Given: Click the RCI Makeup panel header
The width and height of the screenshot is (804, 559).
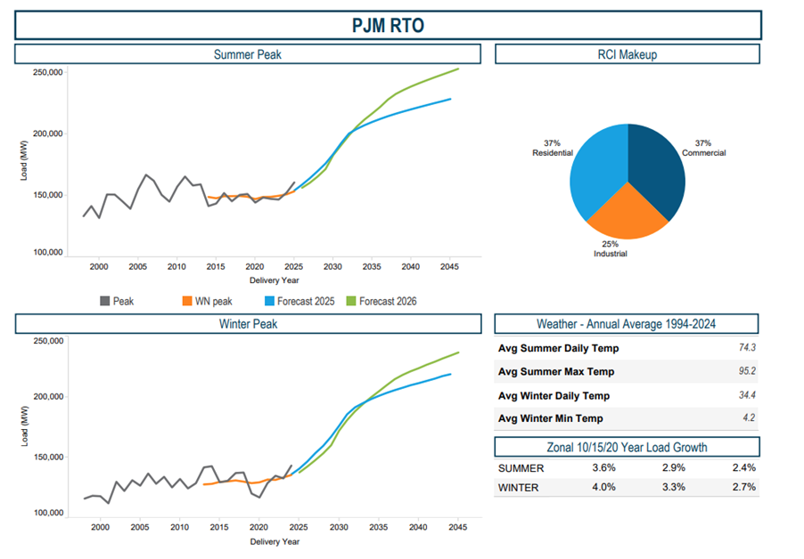Looking at the screenshot, I should coord(627,55).
